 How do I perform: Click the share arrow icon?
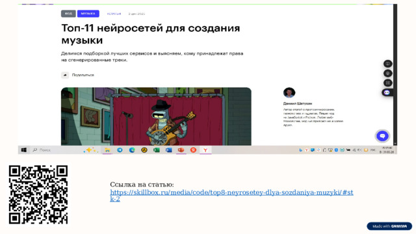click(x=65, y=75)
